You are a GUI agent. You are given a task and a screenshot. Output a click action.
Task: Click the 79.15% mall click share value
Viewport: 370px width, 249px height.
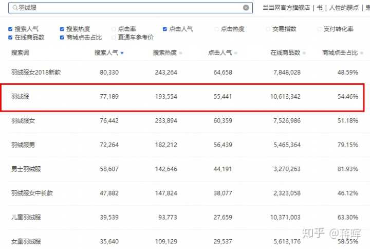tap(348, 145)
